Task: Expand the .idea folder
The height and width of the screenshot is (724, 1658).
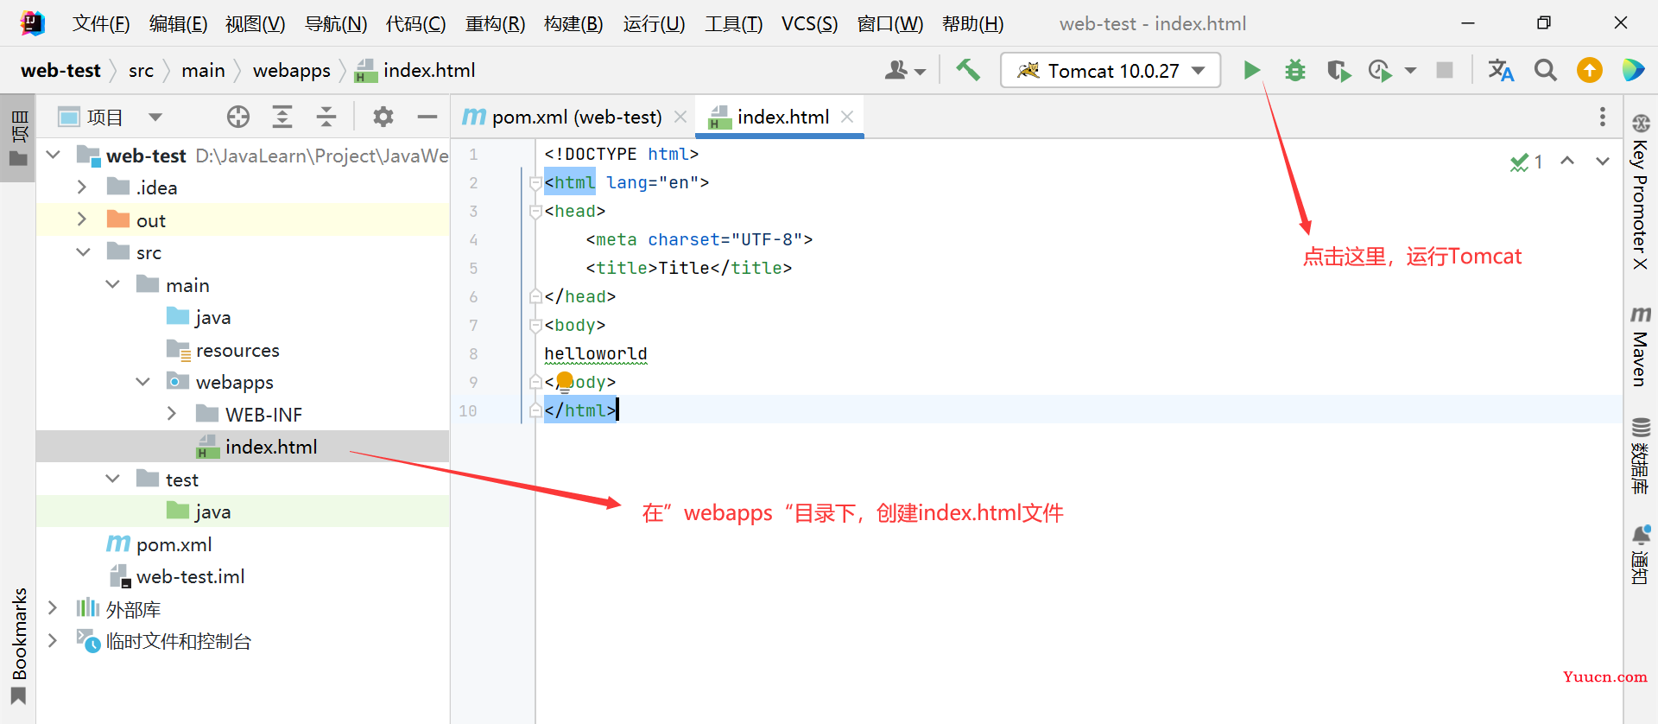Action: click(82, 187)
